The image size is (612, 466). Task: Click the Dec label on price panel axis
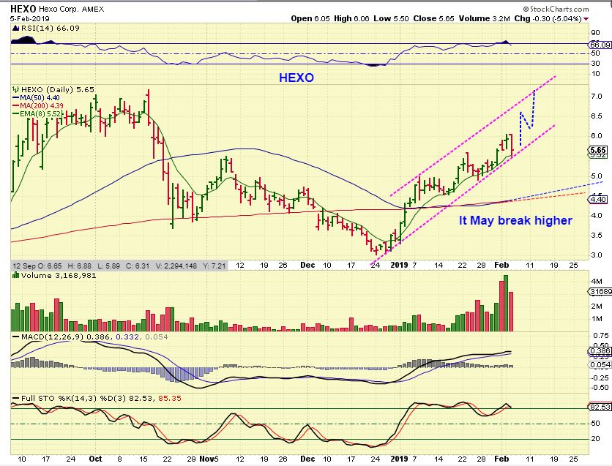307,265
